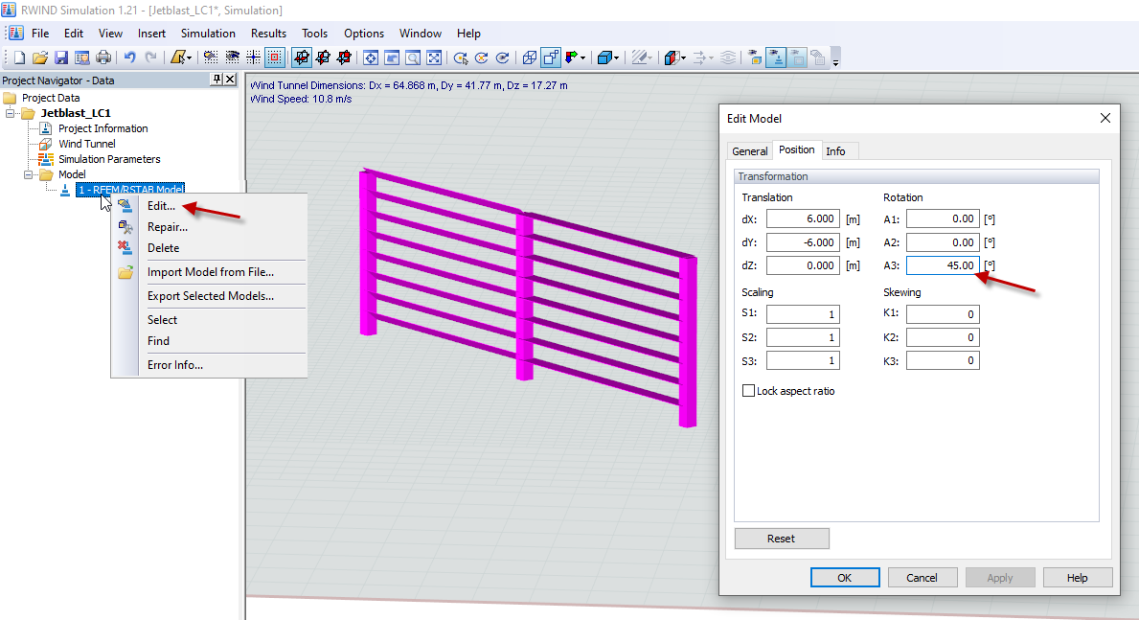
Task: Collapse the Jetblast_LC1 tree node
Action: 8,112
